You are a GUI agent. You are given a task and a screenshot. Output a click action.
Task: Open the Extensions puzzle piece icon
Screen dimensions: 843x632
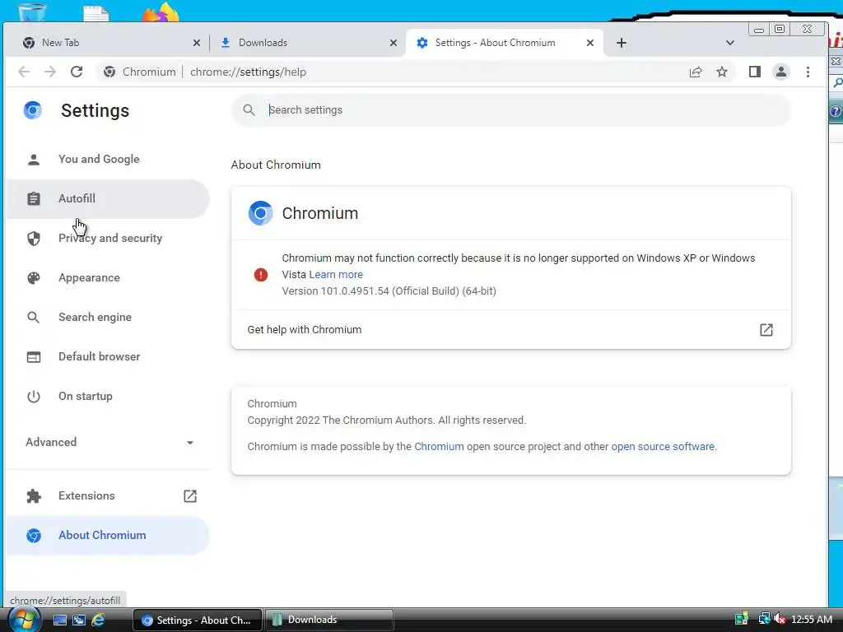(33, 496)
